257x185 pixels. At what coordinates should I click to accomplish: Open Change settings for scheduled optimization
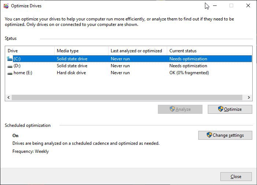(225, 135)
